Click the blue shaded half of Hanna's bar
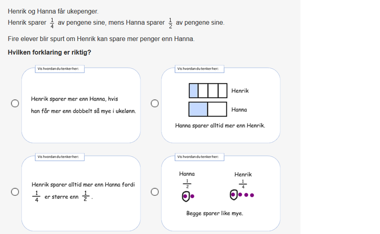Image resolution: width=380 pixels, height=234 pixels. (198, 110)
